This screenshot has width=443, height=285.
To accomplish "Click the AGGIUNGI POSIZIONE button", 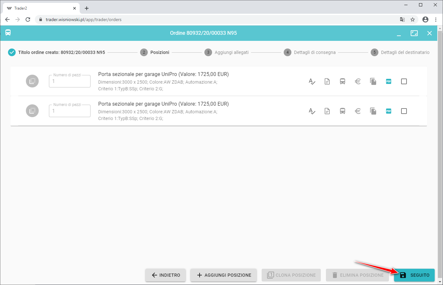I will (x=224, y=275).
